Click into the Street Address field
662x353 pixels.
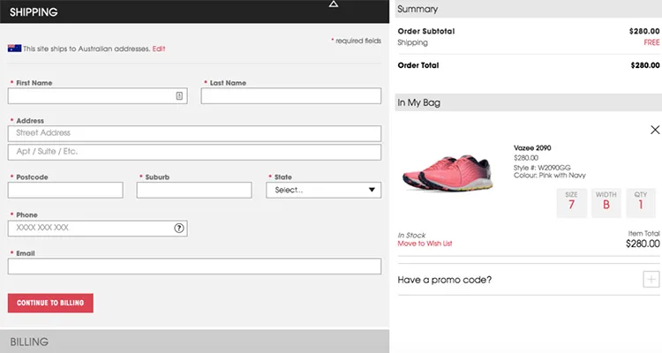click(194, 133)
